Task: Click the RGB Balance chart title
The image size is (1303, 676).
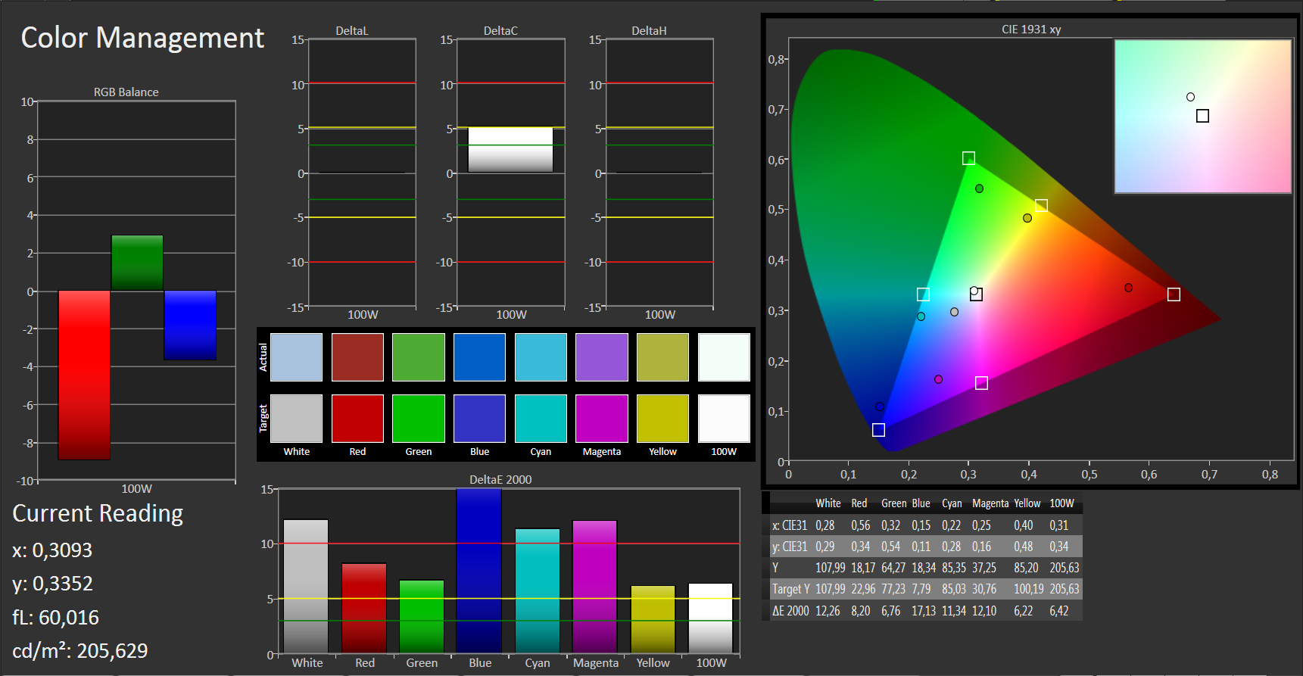Action: pyautogui.click(x=126, y=92)
